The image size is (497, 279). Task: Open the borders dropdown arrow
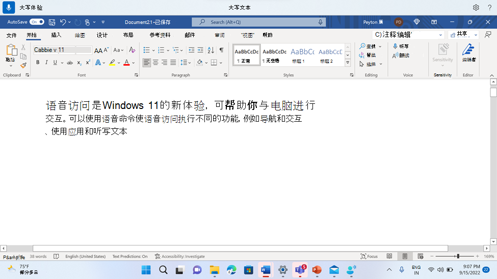pyautogui.click(x=221, y=63)
